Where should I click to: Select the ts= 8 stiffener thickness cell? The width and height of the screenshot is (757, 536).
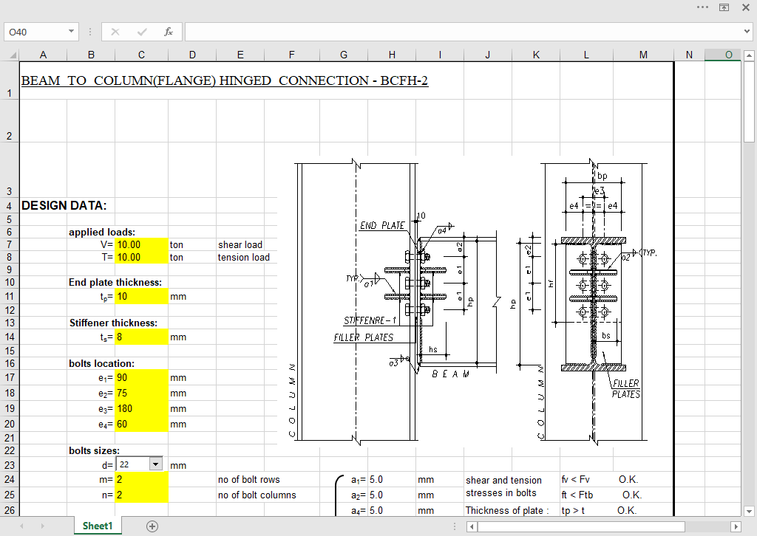[x=141, y=337]
